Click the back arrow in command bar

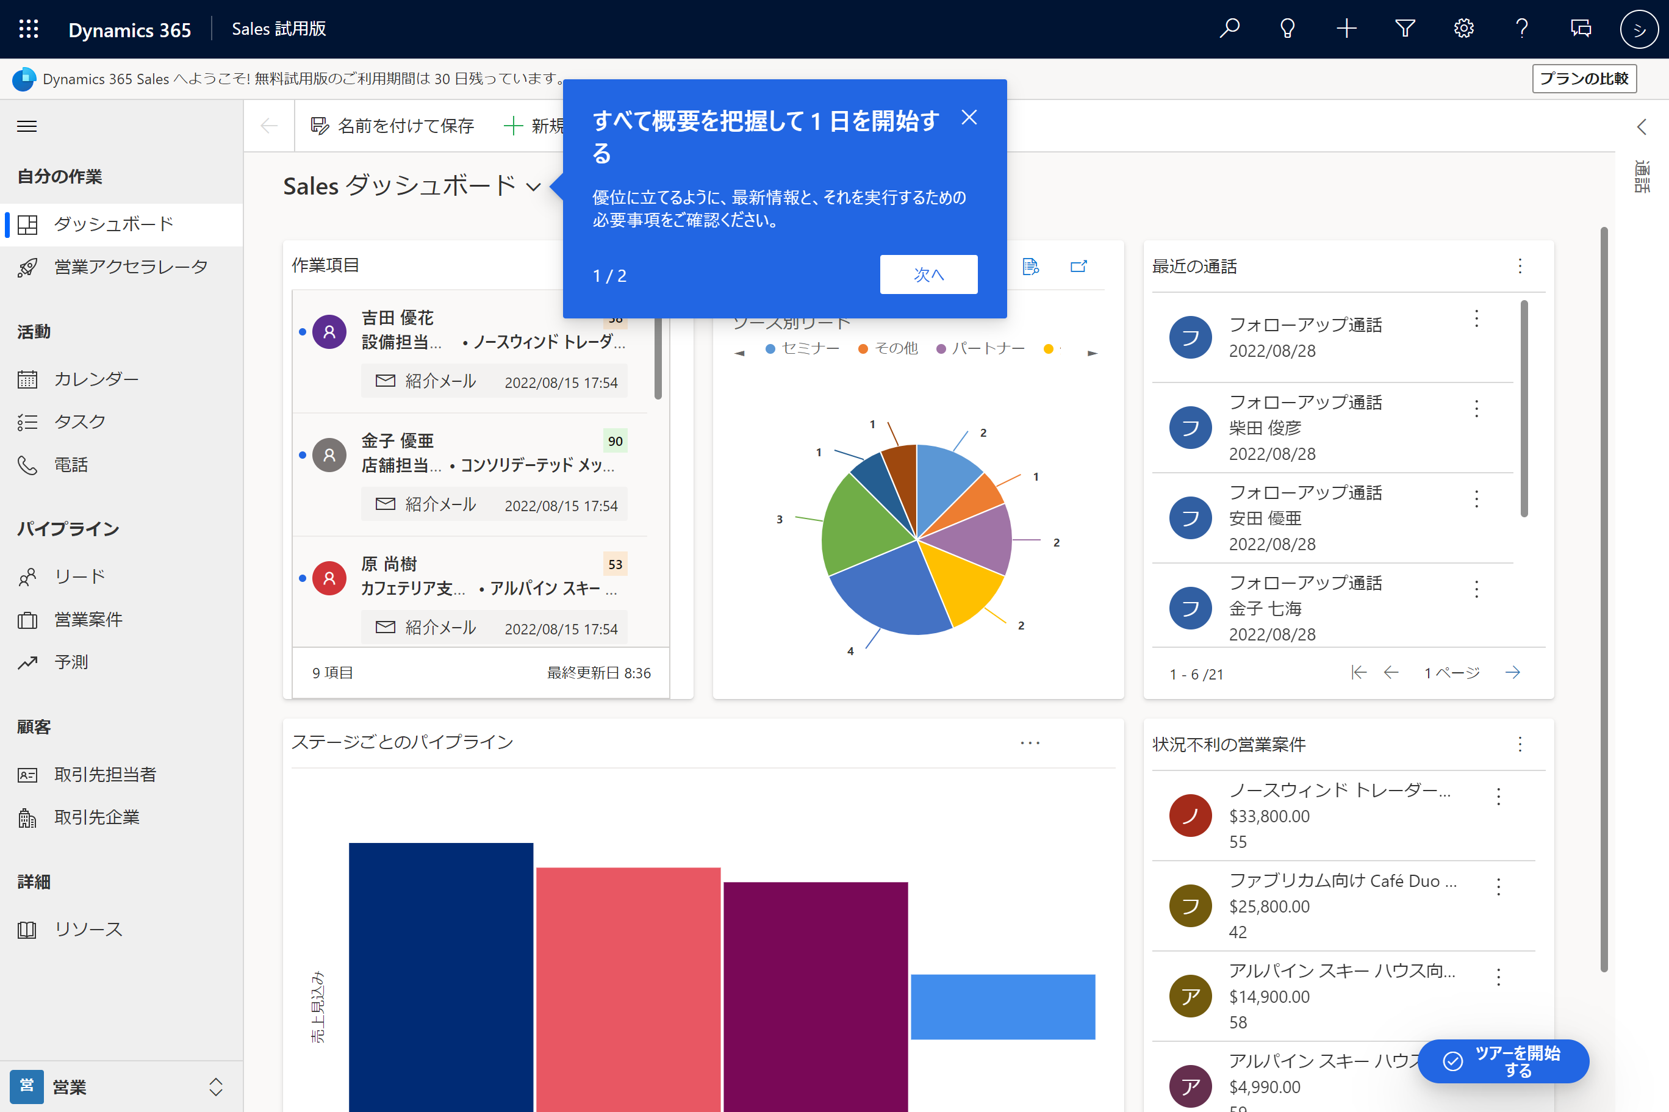[x=269, y=126]
